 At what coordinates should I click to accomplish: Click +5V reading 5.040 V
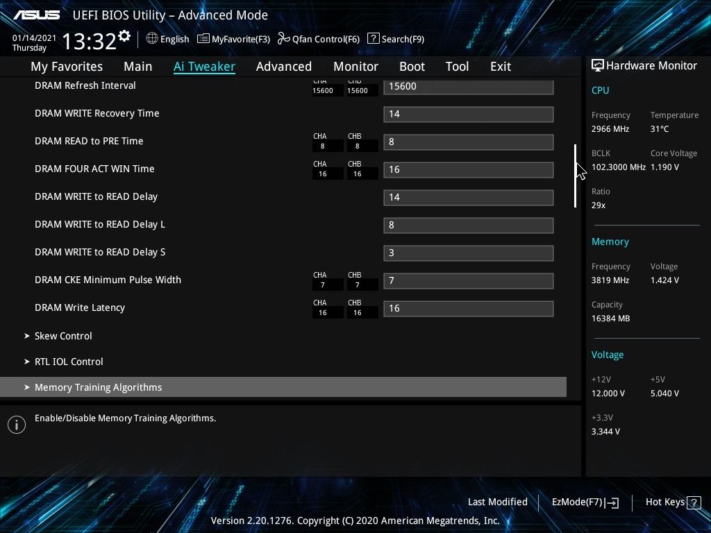664,394
